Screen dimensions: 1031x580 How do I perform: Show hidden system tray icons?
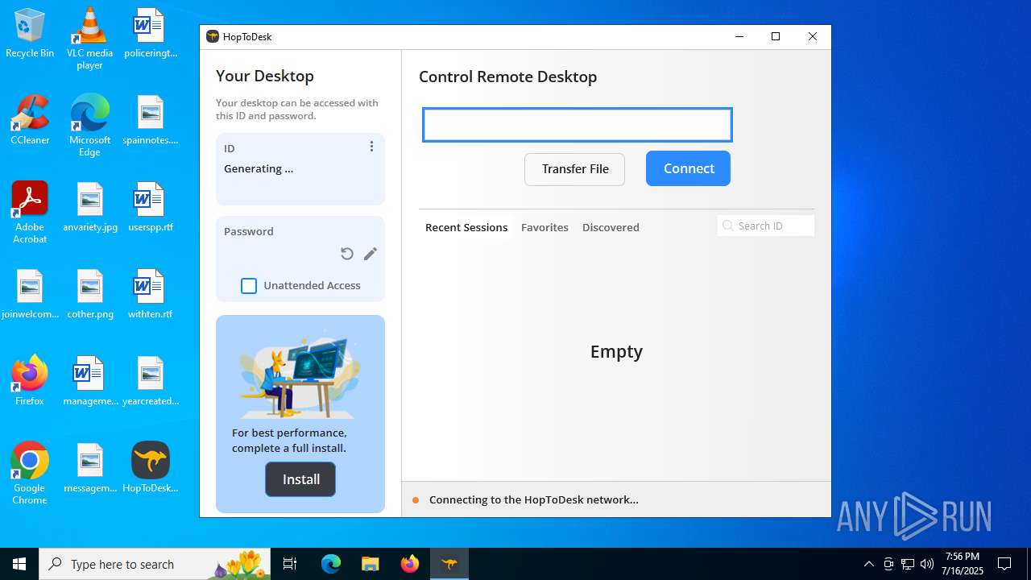868,564
